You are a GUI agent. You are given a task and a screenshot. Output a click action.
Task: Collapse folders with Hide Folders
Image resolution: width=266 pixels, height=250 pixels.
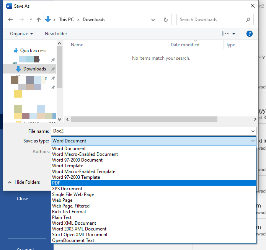(24, 182)
